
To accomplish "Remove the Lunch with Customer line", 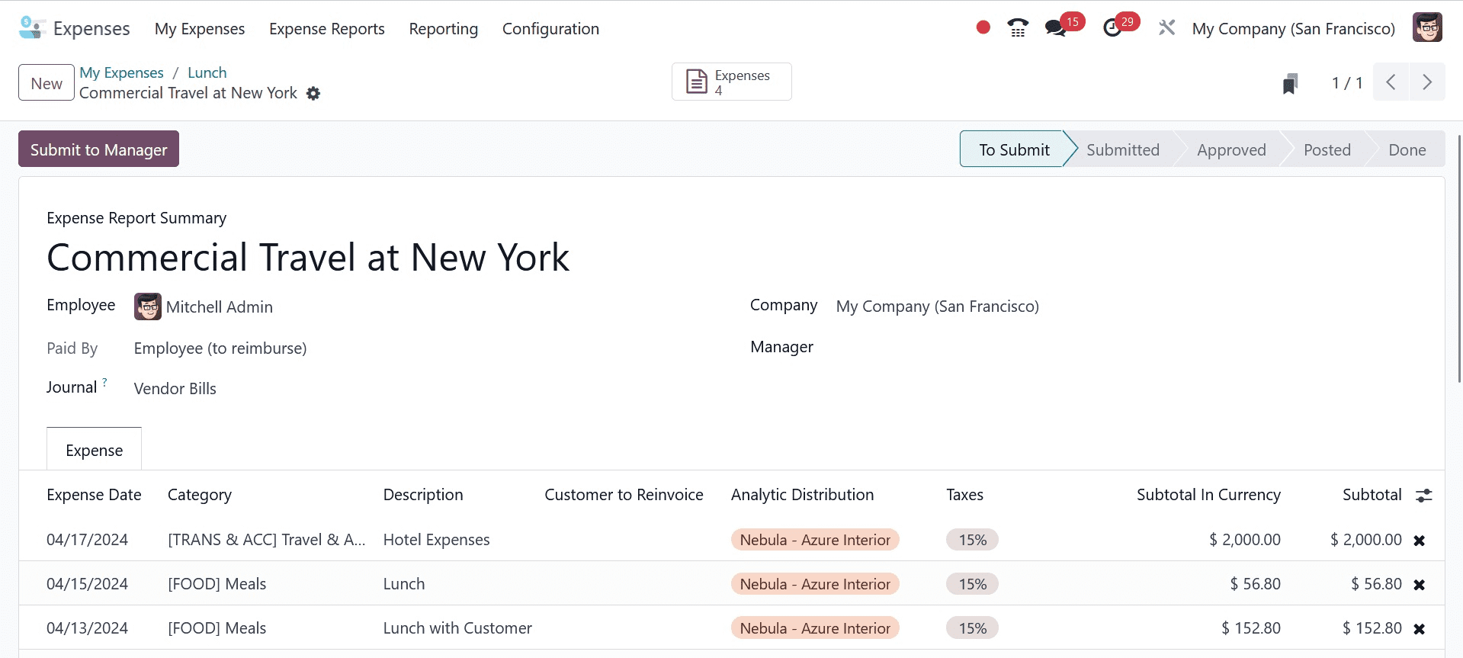I will click(1419, 629).
